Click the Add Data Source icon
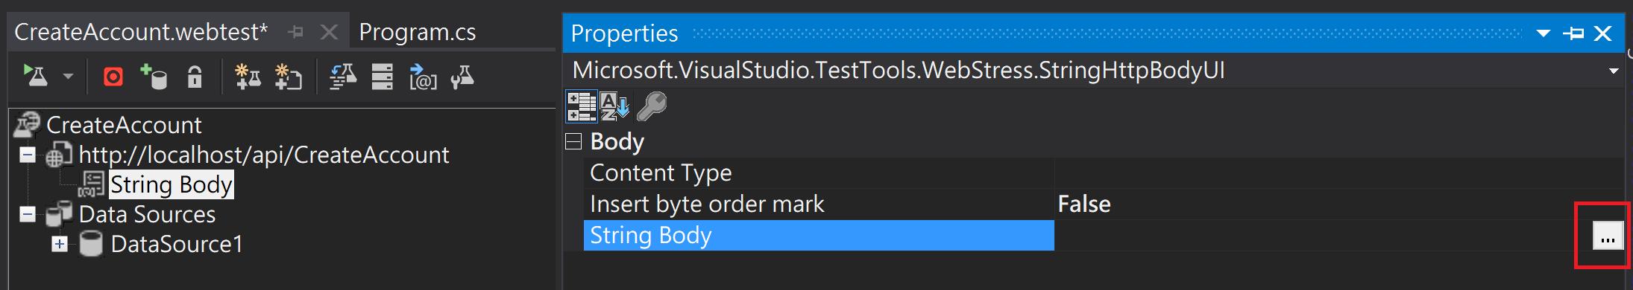Image resolution: width=1633 pixels, height=290 pixels. coord(154,77)
